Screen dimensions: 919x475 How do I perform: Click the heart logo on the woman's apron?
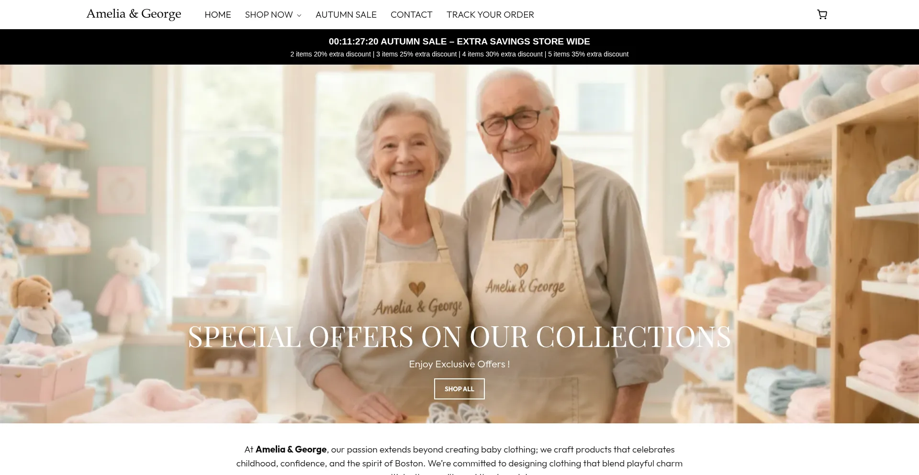click(x=417, y=288)
